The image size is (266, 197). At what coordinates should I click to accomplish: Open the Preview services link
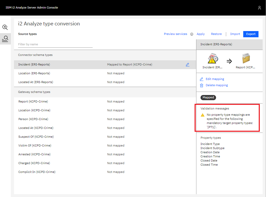175,34
